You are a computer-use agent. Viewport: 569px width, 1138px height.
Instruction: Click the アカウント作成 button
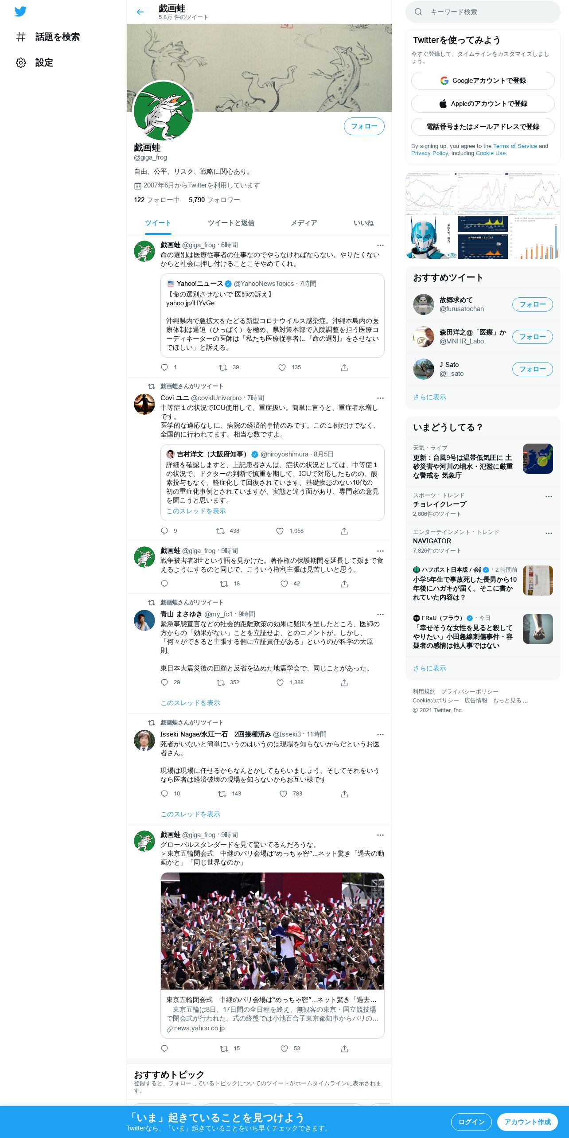pos(527,1122)
